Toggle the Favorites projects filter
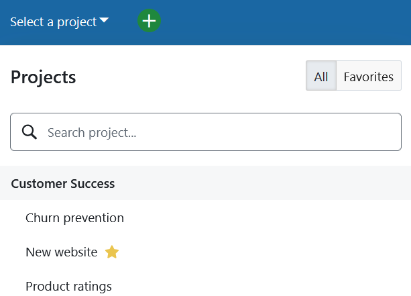Screen dimensions: 411x296 coord(368,77)
